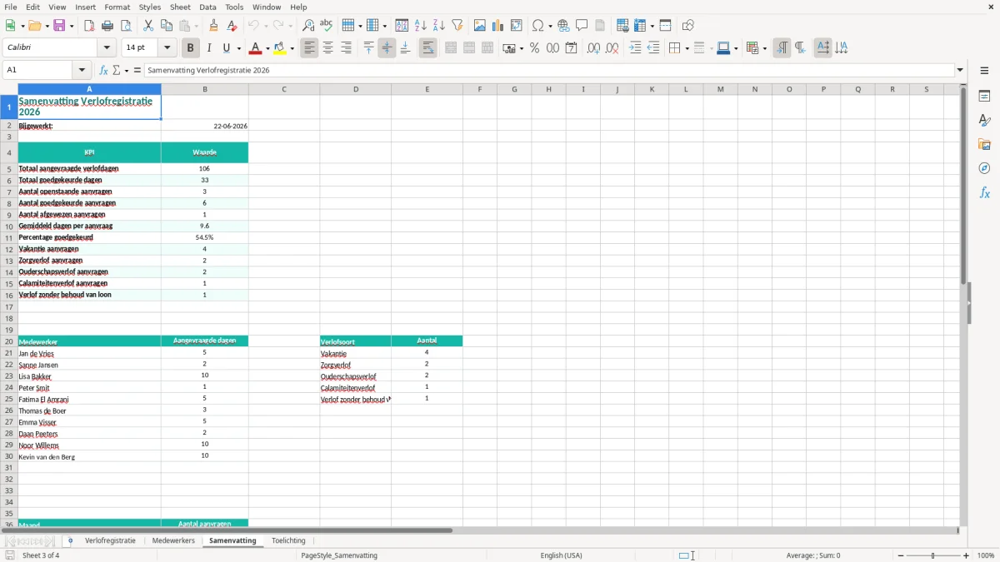Screen dimensions: 1000x562
Task: Click English (USA) language in status bar
Action: point(562,555)
